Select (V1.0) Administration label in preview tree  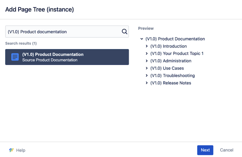tap(171, 61)
